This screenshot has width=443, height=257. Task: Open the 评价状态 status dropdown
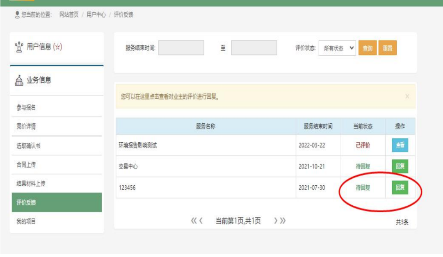337,48
